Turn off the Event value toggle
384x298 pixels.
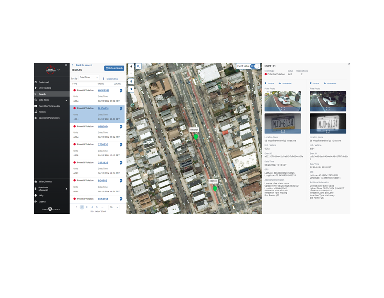[x=255, y=66]
